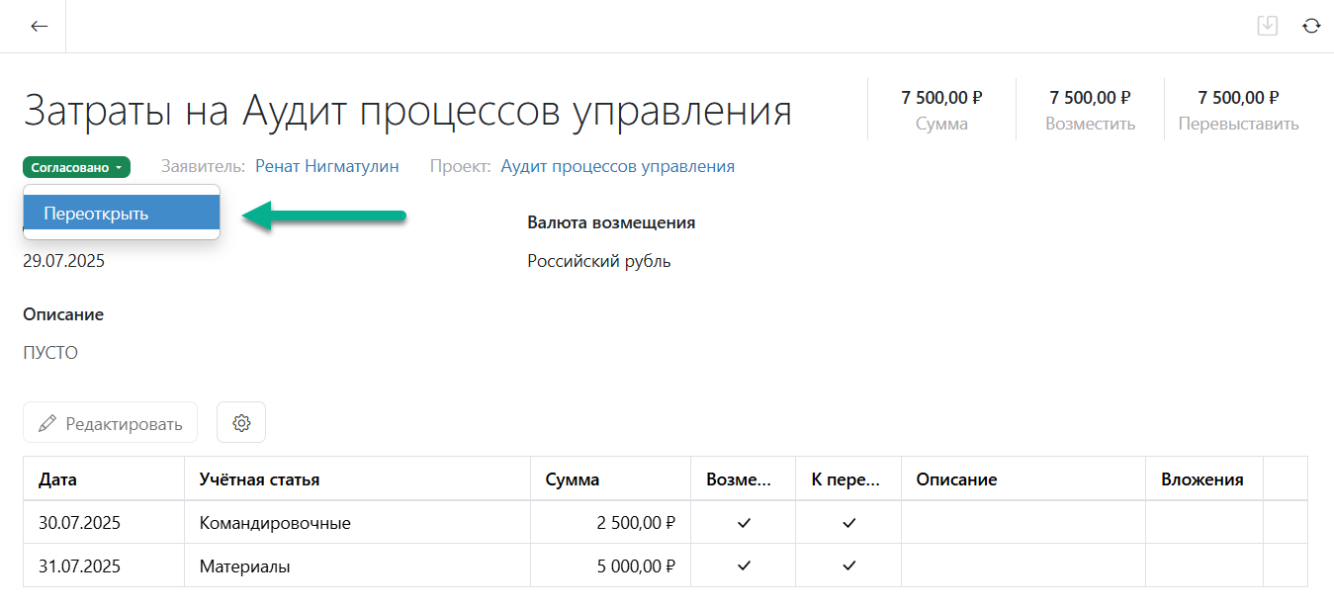Open applicant link Ренат Нигматулин

click(327, 166)
